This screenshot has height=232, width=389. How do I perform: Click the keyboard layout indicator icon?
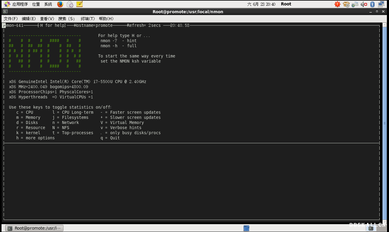click(355, 4)
